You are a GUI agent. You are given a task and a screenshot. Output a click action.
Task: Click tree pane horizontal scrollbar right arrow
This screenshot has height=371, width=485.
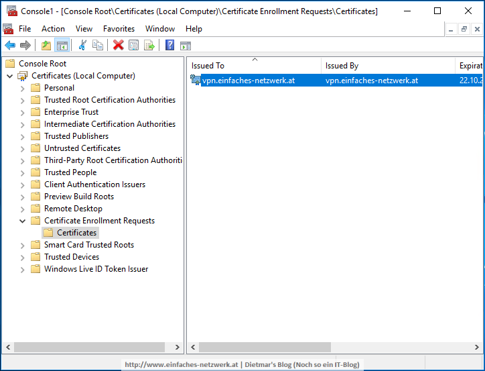[x=178, y=347]
